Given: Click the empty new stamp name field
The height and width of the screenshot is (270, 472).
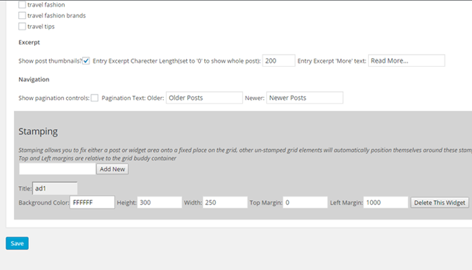Looking at the screenshot, I should click(x=57, y=169).
